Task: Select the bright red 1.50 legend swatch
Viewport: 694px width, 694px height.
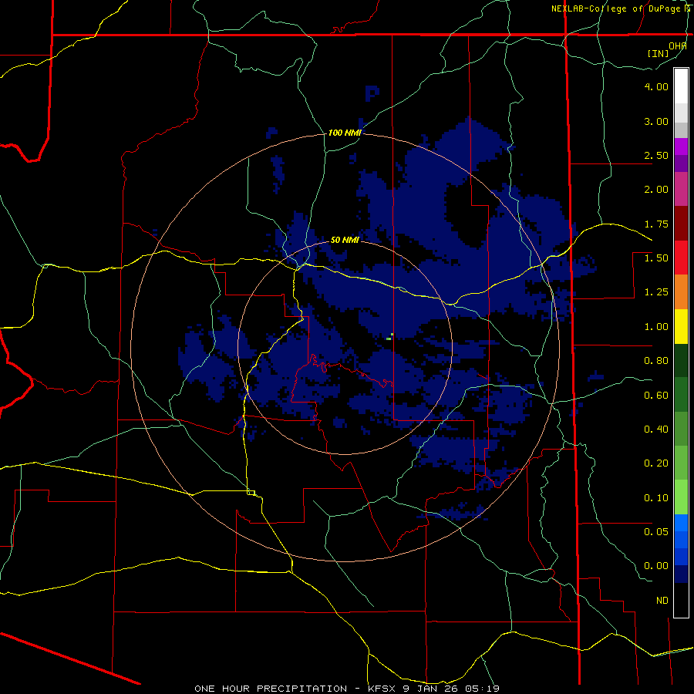Action: click(681, 258)
